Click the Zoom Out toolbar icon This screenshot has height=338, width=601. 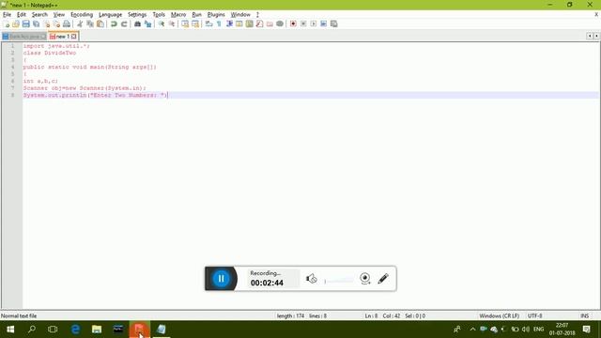pyautogui.click(x=171, y=23)
